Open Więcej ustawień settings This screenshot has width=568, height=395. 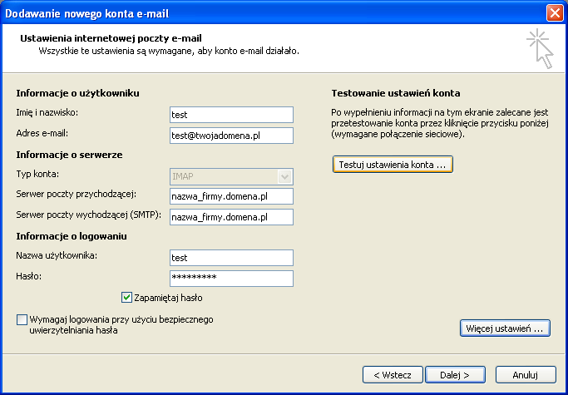point(505,328)
